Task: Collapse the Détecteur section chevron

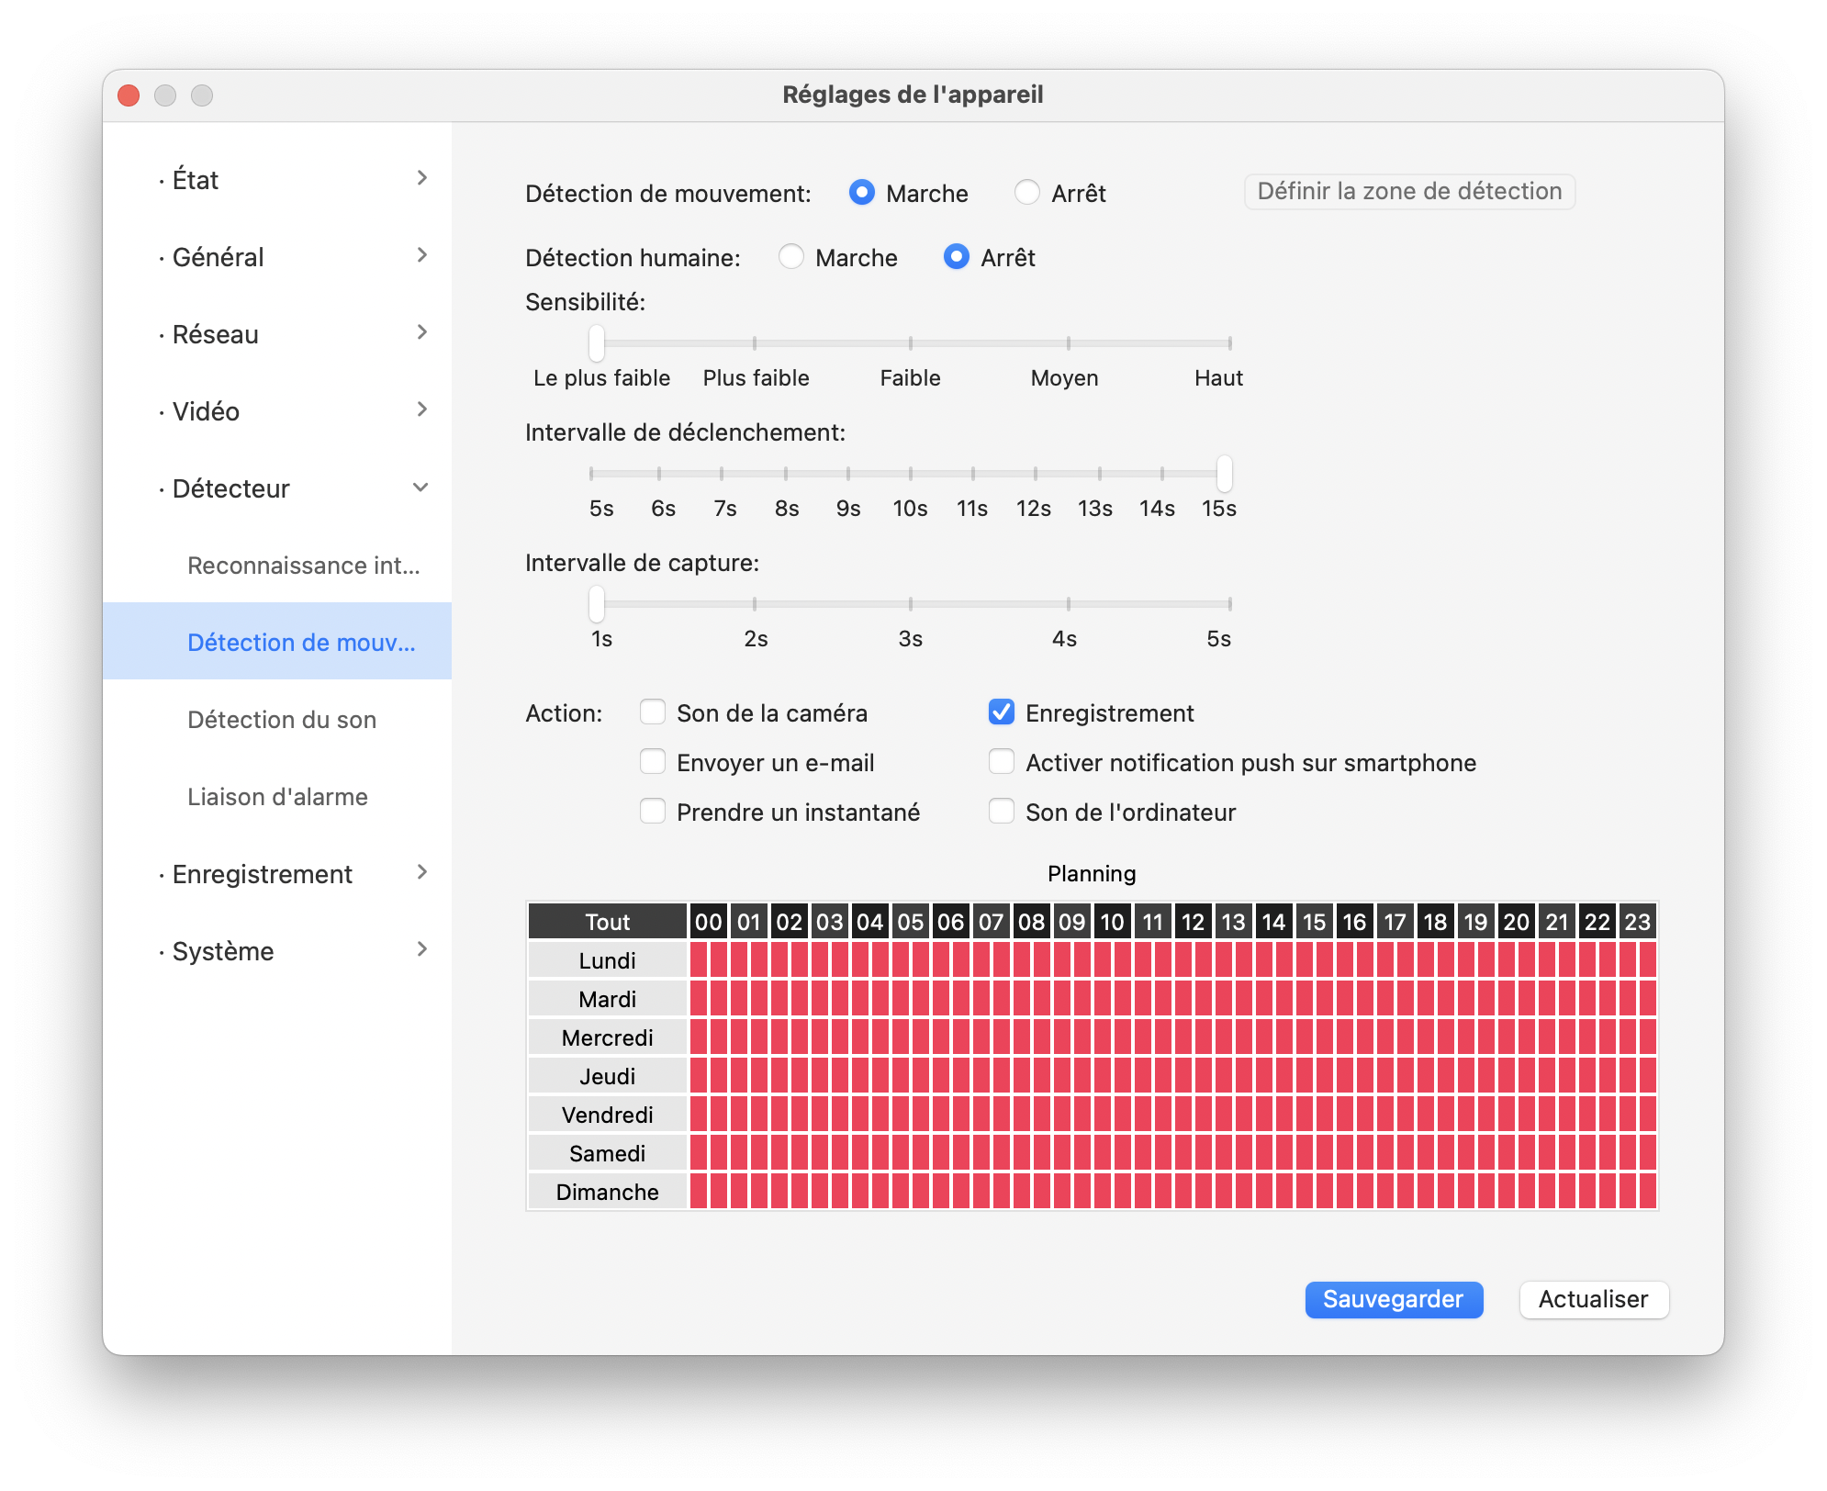Action: point(420,488)
